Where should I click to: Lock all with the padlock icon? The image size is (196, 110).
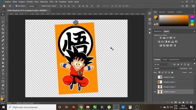point(172,72)
